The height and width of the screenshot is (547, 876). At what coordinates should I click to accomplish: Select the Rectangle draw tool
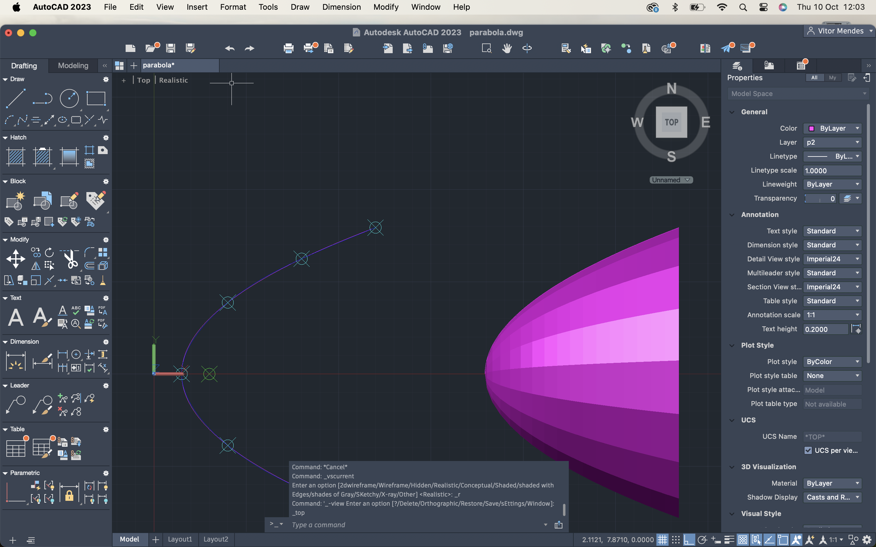pos(96,98)
